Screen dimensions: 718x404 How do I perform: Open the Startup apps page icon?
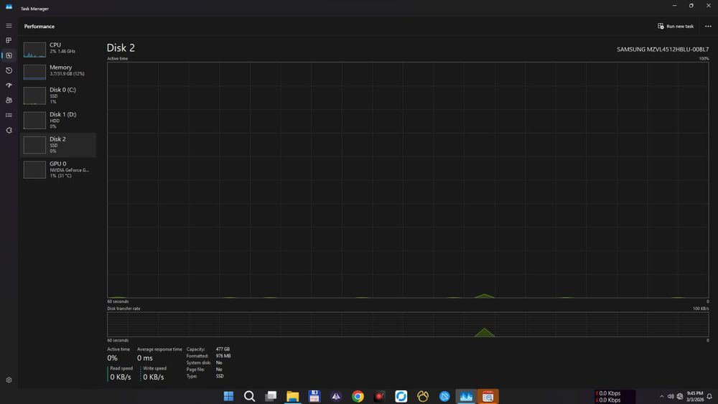coord(9,85)
